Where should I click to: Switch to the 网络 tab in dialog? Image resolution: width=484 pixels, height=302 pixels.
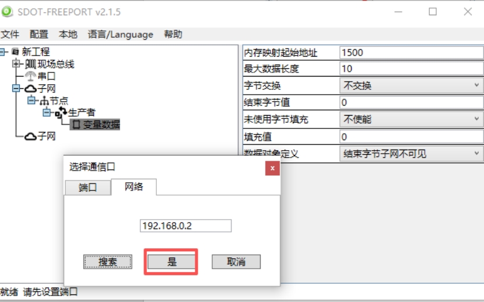point(134,187)
